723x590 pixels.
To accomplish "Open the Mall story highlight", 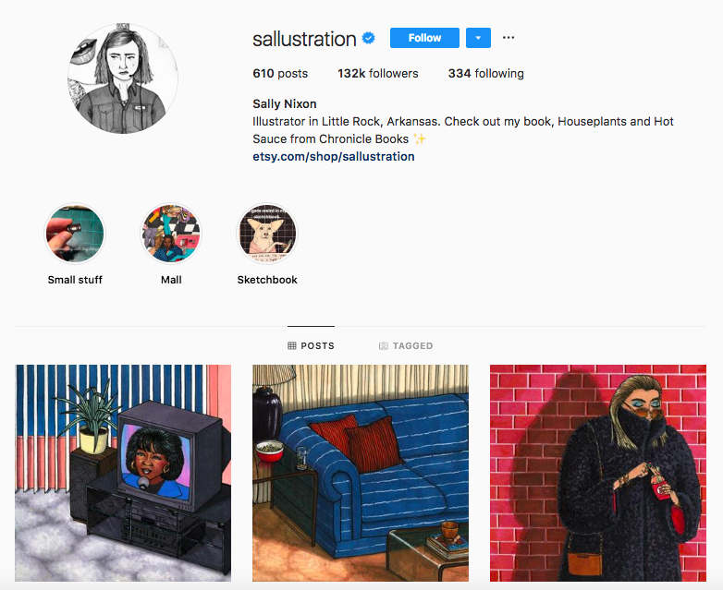I will coord(171,234).
